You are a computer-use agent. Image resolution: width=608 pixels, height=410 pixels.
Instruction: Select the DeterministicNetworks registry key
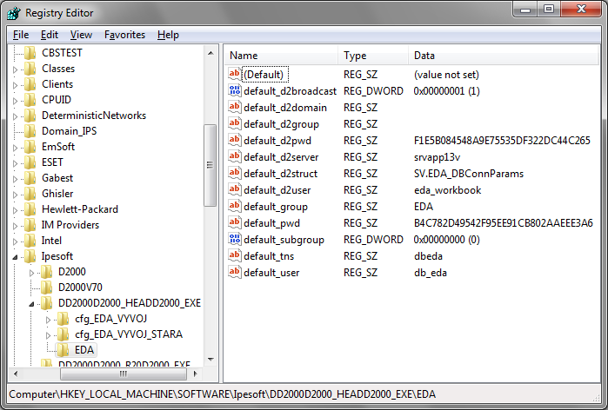tap(93, 116)
